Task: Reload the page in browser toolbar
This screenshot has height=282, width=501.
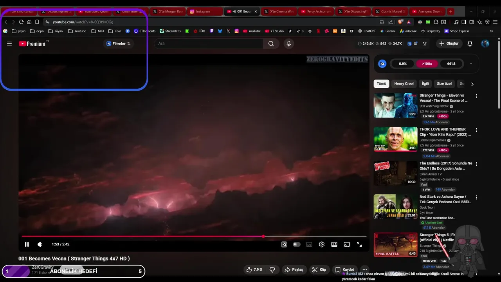Action: 21,22
